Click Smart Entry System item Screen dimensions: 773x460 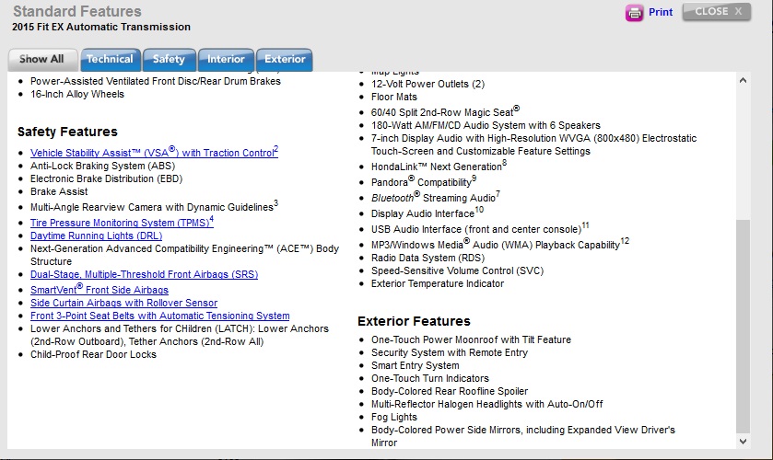tap(416, 365)
